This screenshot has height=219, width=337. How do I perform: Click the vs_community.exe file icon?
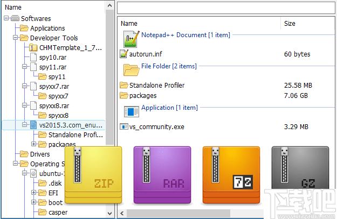124,127
